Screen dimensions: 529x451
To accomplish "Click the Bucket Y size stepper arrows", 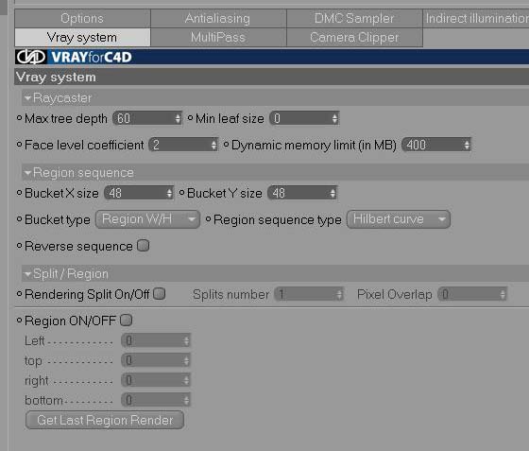I will pyautogui.click(x=333, y=193).
